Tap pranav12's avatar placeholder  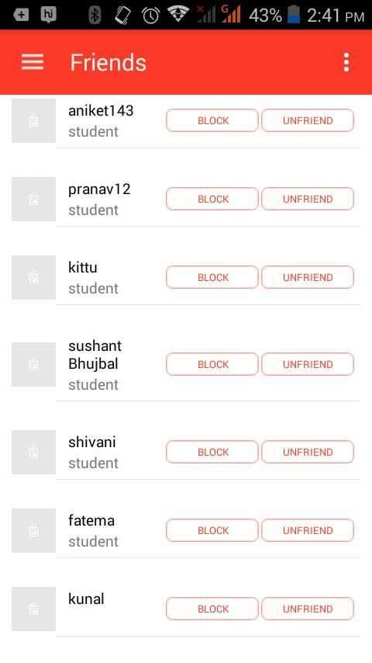coord(33,200)
